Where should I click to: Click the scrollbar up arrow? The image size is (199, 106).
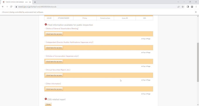[x=198, y=16]
